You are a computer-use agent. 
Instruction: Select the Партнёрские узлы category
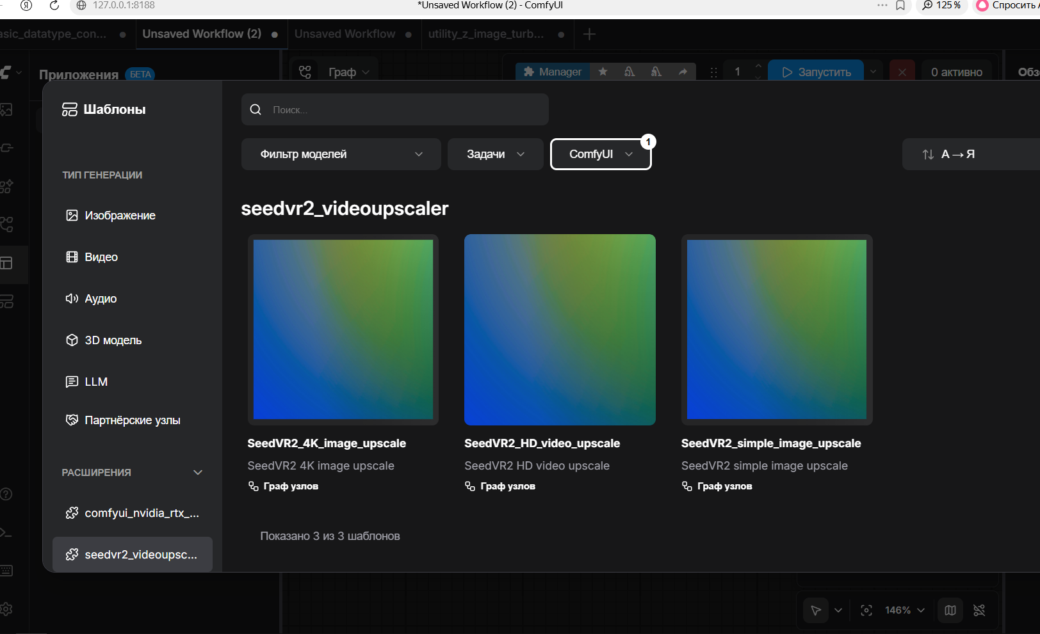tap(133, 420)
